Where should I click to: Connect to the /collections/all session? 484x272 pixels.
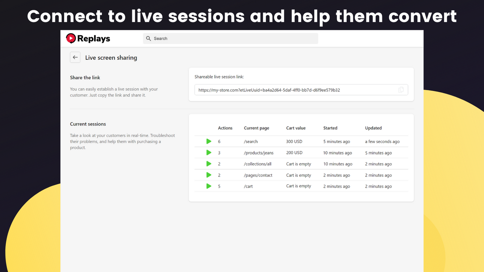(x=208, y=164)
